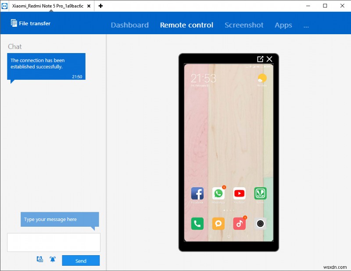Launch the TikTok app icon
This screenshot has height=271, width=351.
click(x=239, y=224)
